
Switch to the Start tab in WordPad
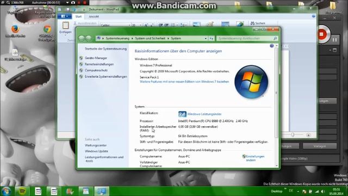(x=78, y=16)
